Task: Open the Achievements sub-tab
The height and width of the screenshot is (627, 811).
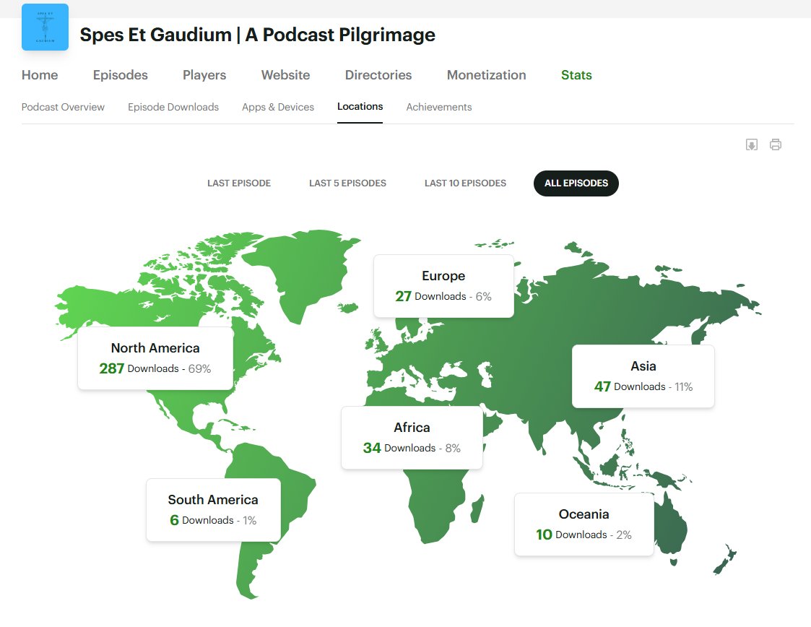Action: point(439,107)
